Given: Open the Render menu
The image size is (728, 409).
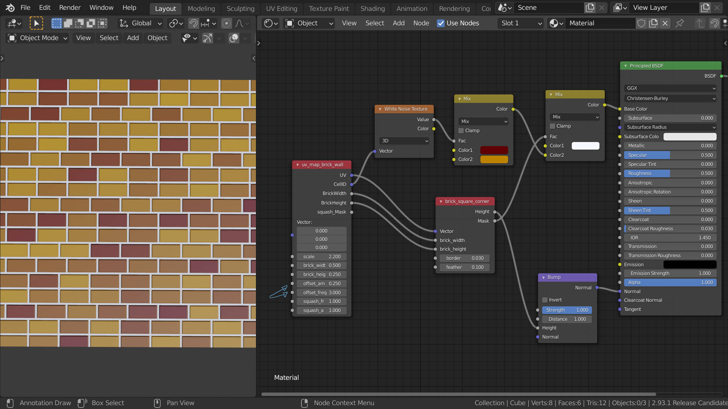Looking at the screenshot, I should 69,8.
